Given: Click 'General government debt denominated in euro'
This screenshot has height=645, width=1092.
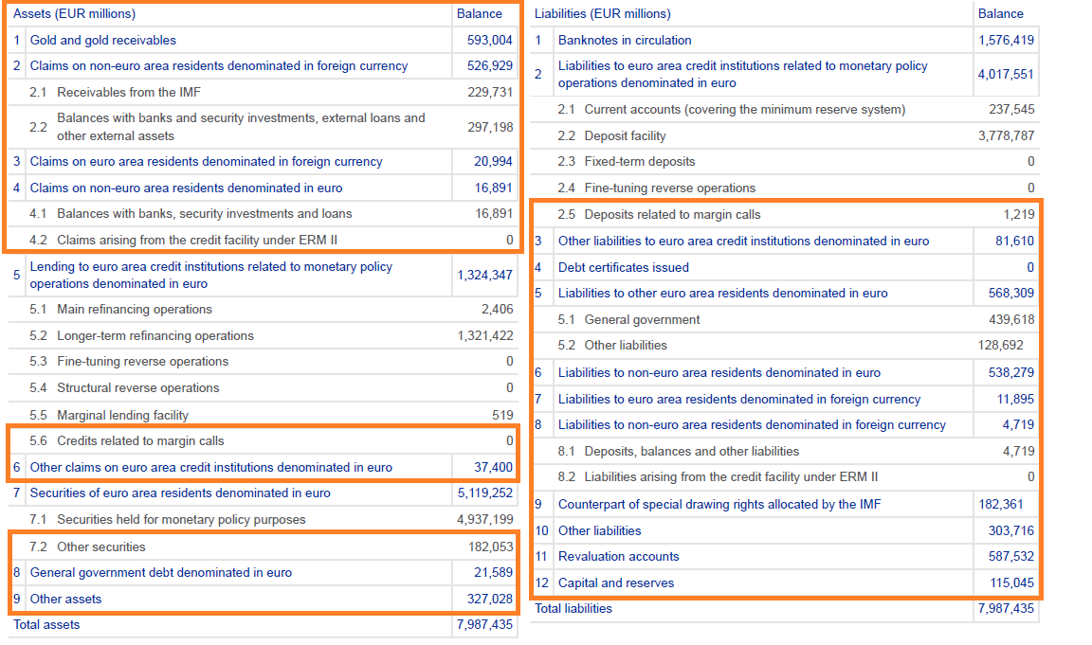Looking at the screenshot, I should [160, 572].
